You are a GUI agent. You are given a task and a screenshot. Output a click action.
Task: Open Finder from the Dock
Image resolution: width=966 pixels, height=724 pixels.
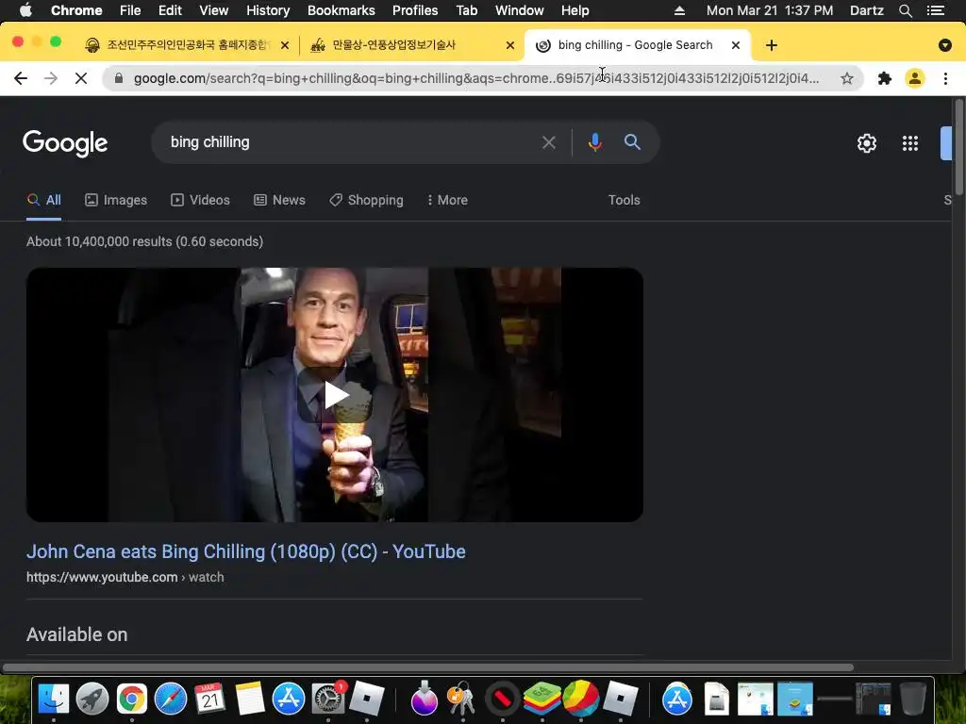pyautogui.click(x=54, y=699)
